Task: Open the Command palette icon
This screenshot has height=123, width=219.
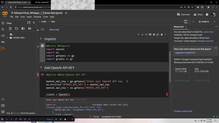Action: [3, 106]
